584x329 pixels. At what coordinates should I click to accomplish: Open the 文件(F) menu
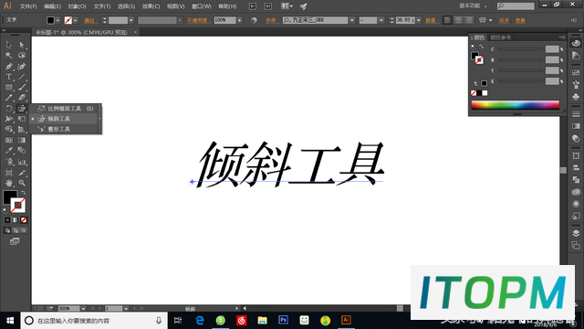pyautogui.click(x=28, y=6)
